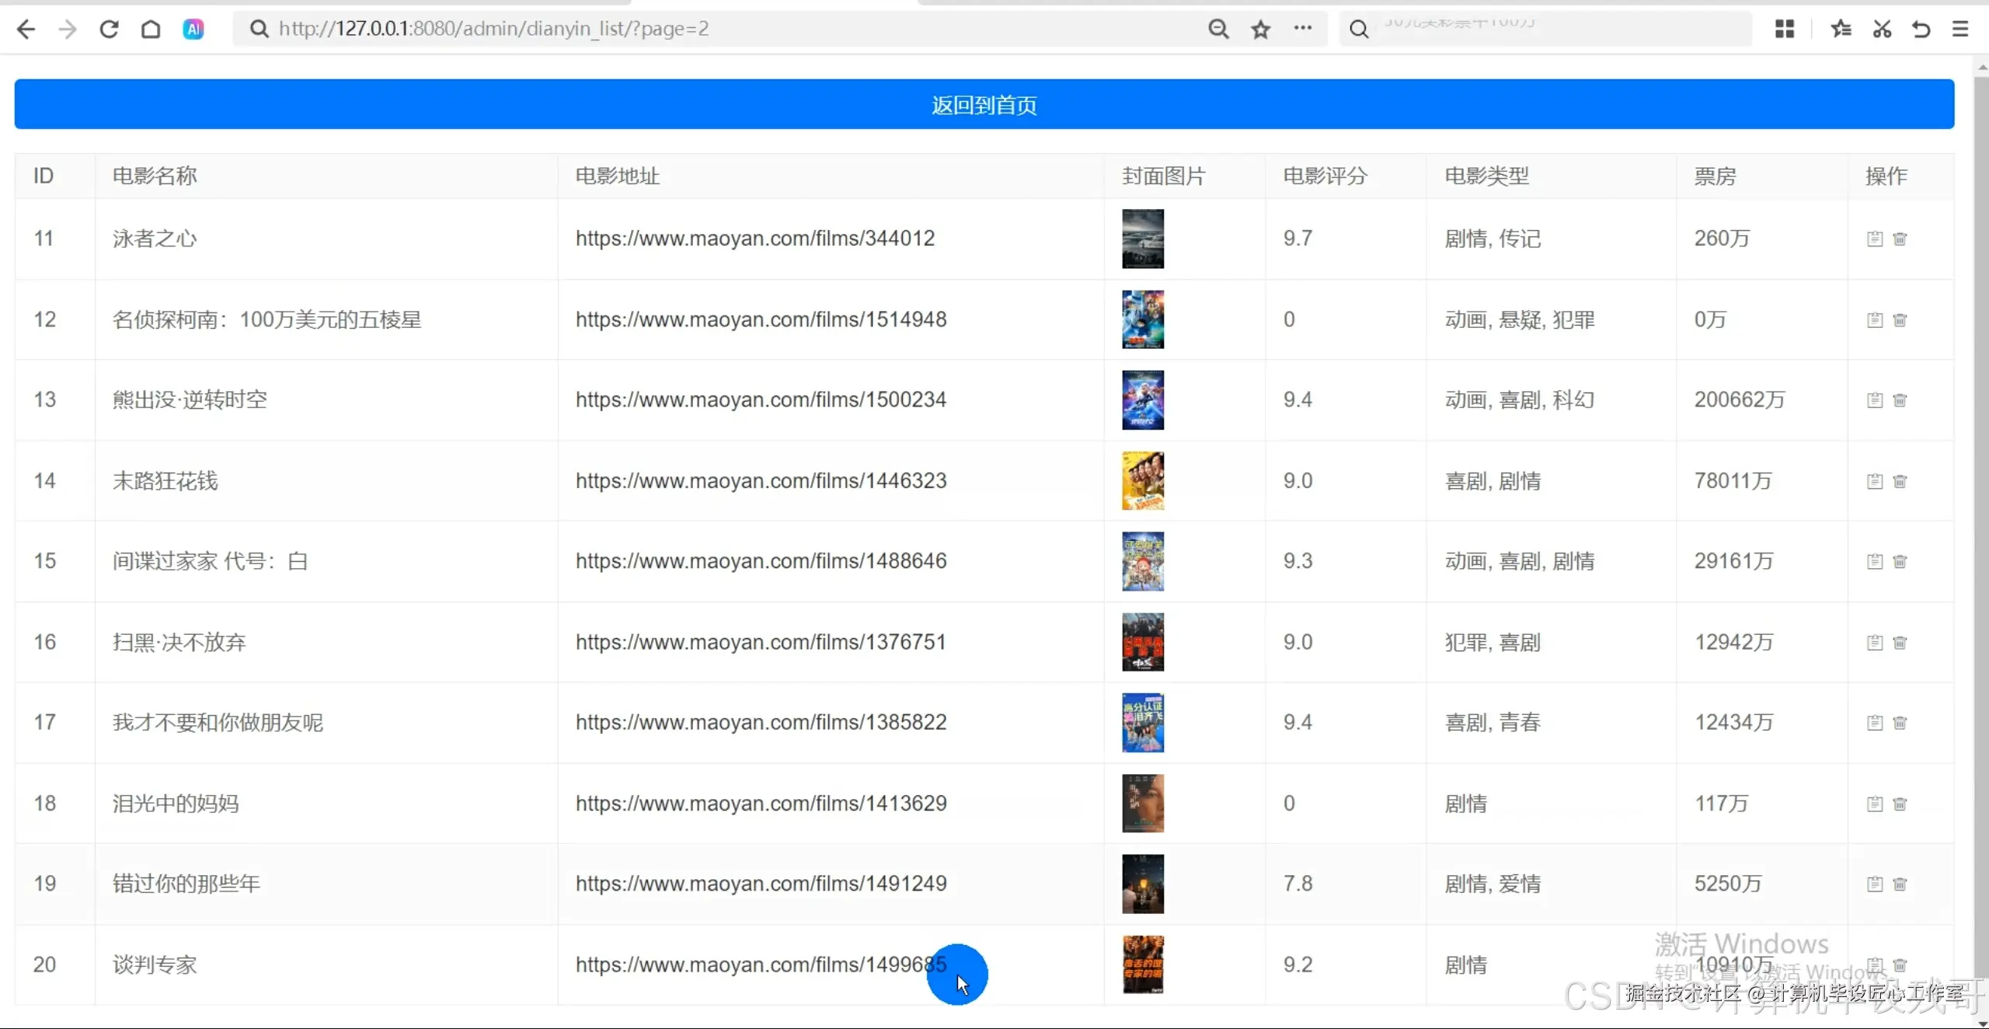Click the page zoom magnifier icon
Viewport: 1989px width, 1029px height.
point(1218,29)
